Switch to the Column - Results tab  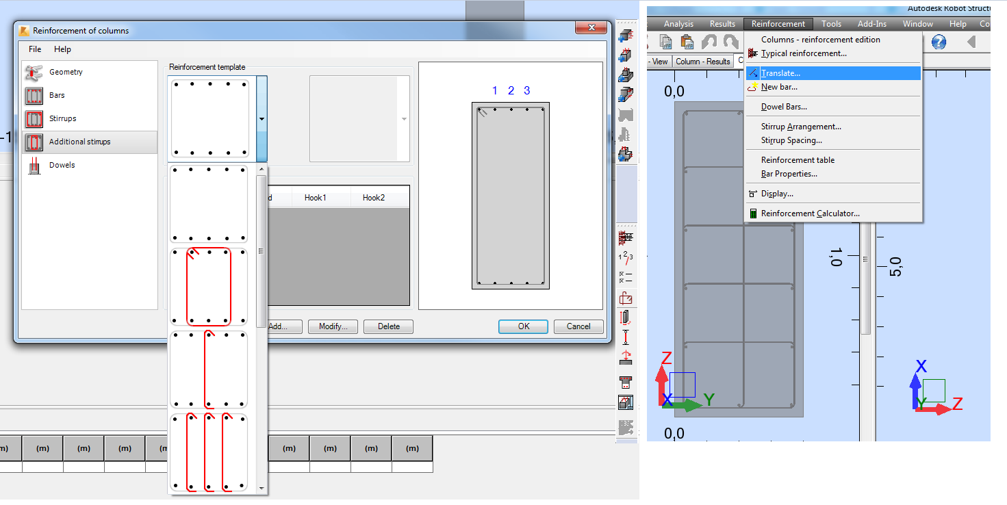(x=703, y=61)
